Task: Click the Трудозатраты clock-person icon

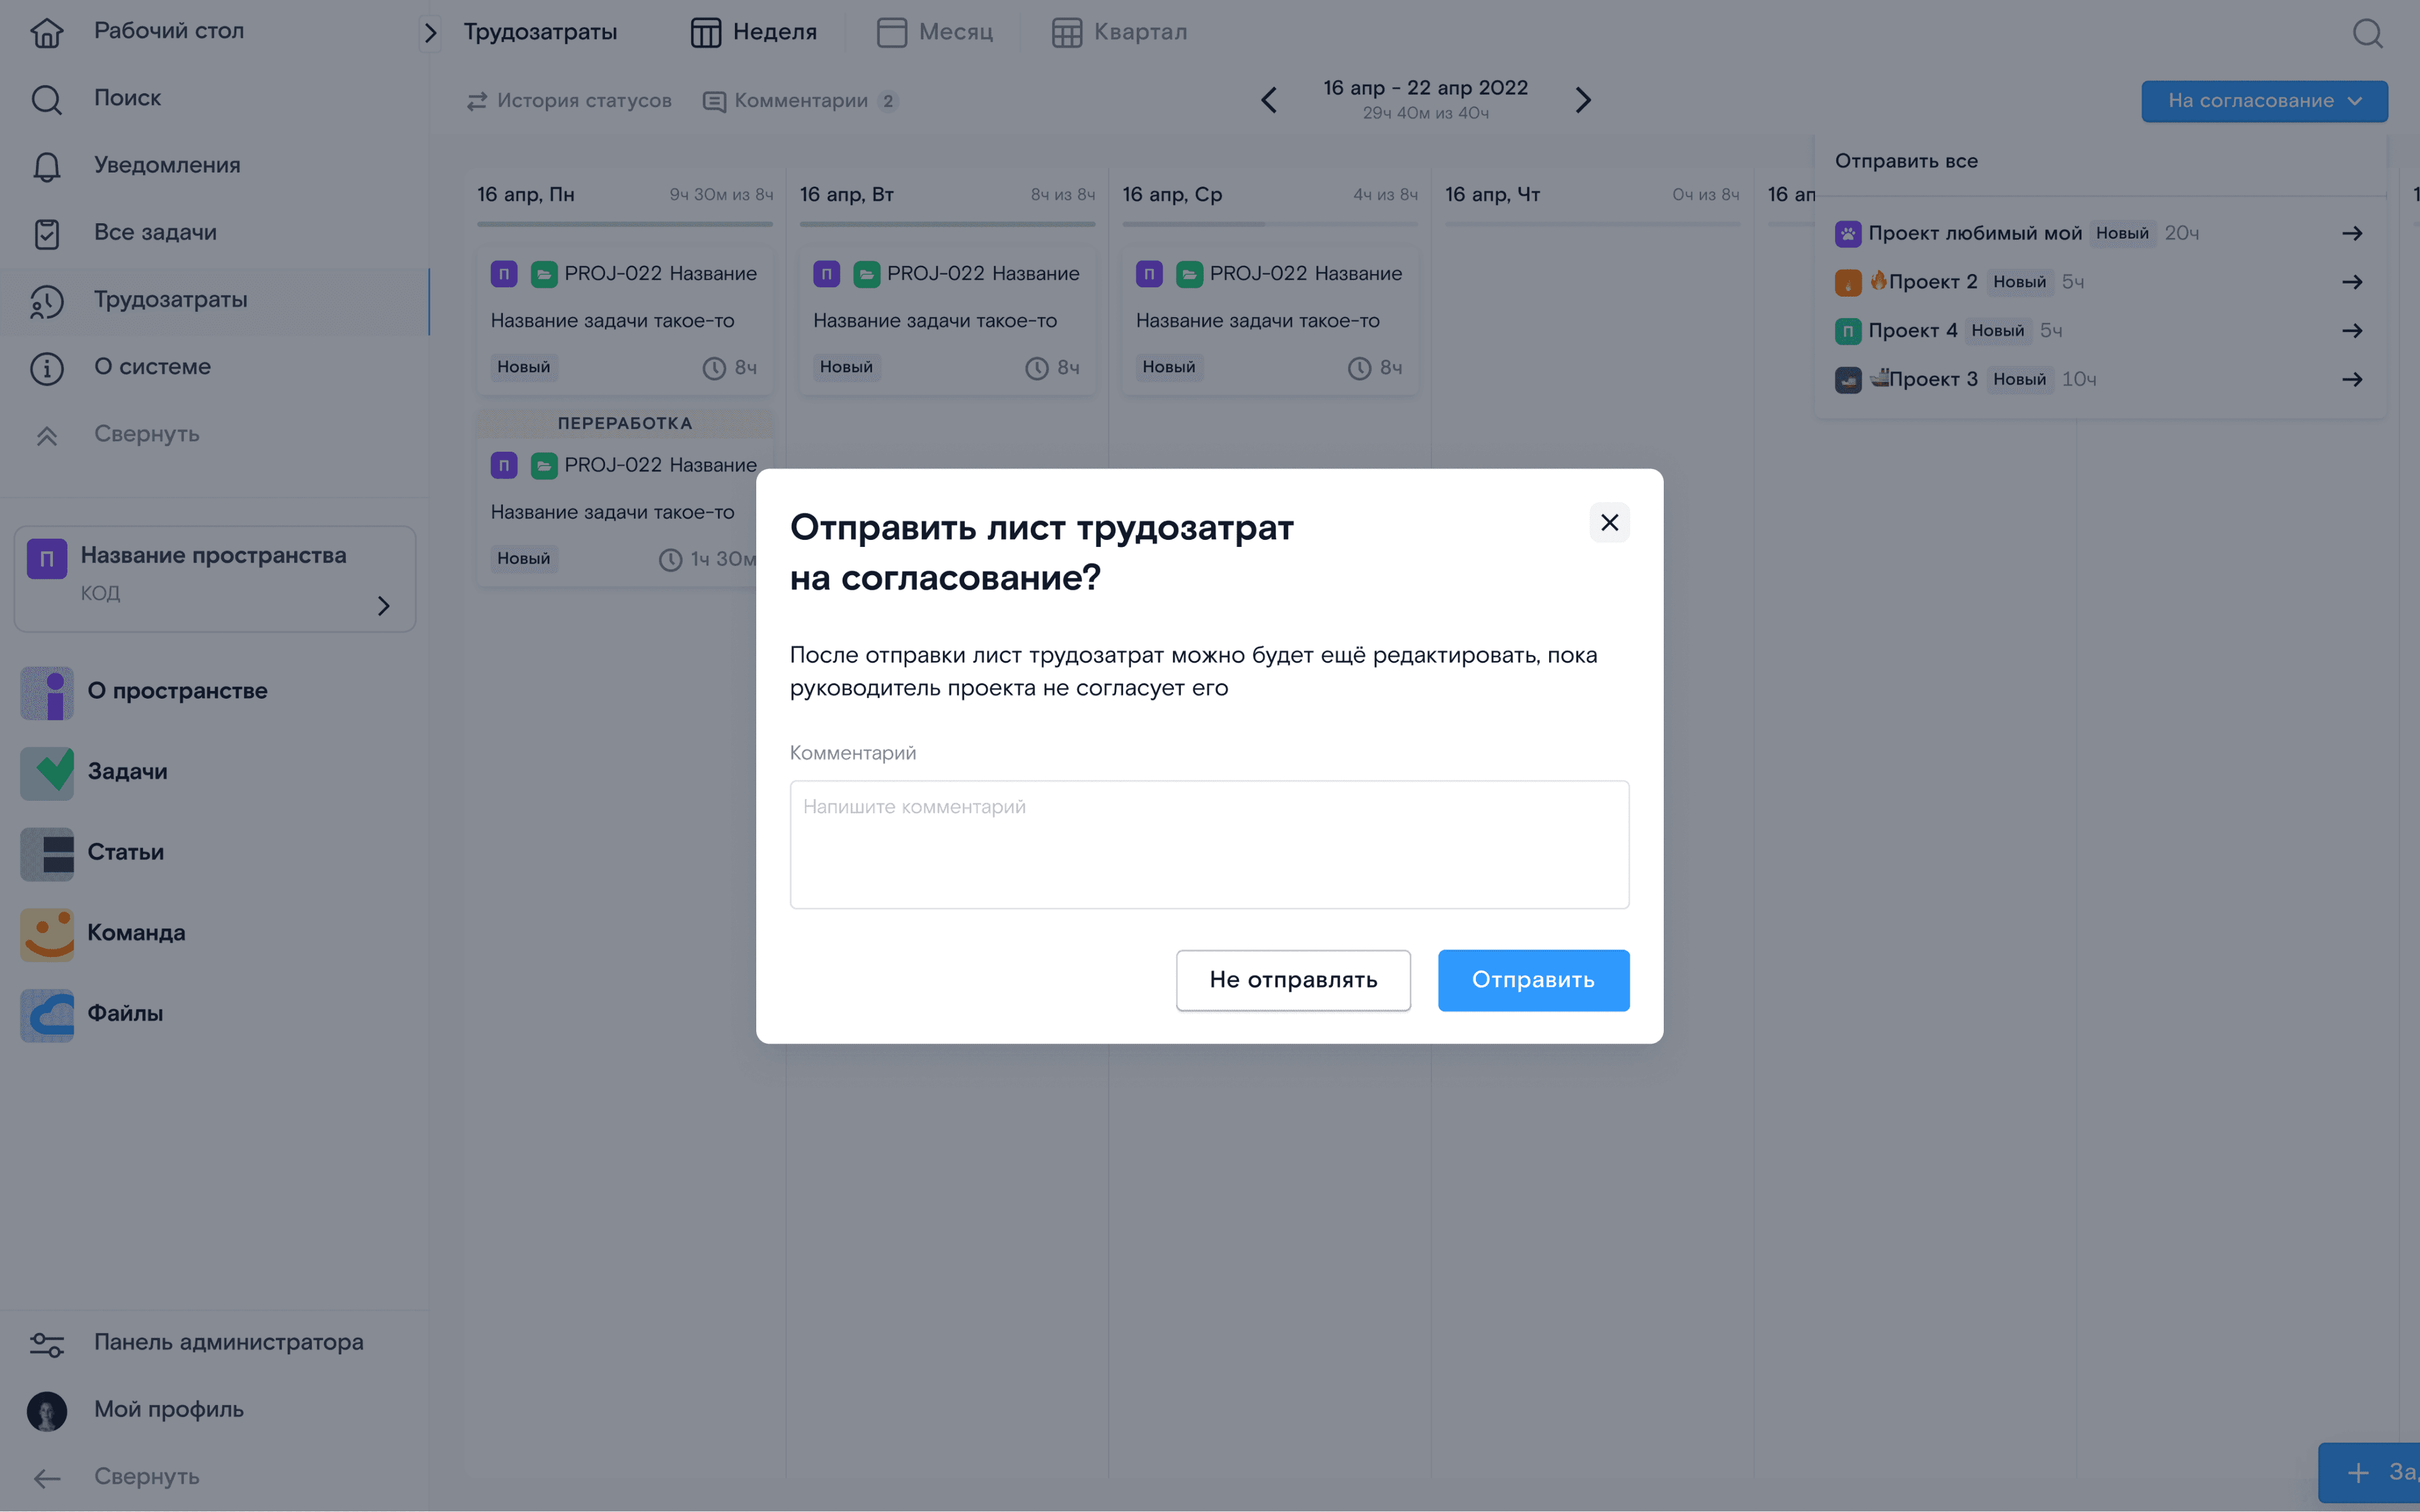Action: pos(46,300)
